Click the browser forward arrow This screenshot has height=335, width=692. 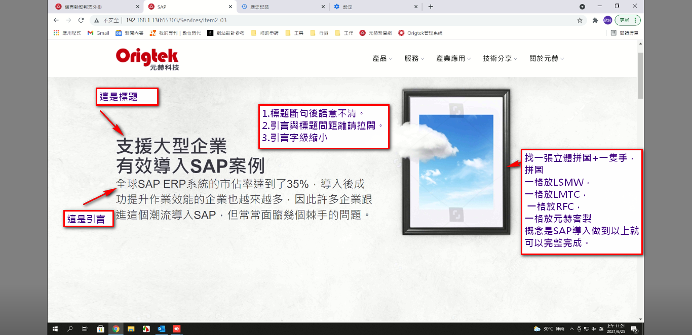tap(68, 20)
